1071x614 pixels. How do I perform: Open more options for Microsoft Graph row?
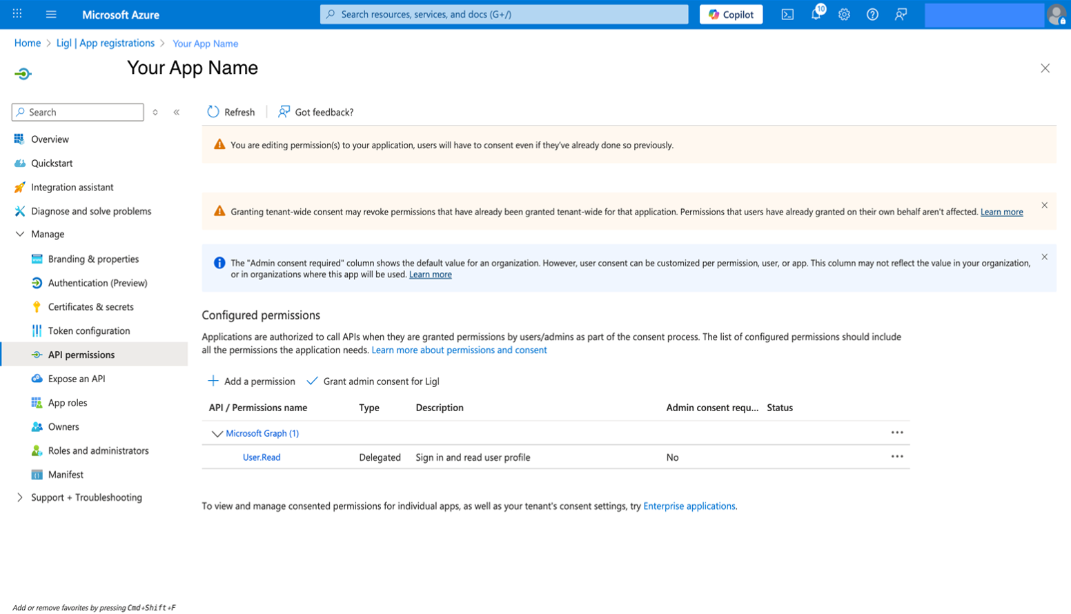pyautogui.click(x=897, y=433)
